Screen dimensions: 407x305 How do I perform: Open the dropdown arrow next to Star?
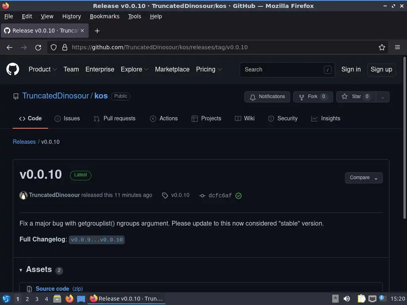[x=383, y=97]
